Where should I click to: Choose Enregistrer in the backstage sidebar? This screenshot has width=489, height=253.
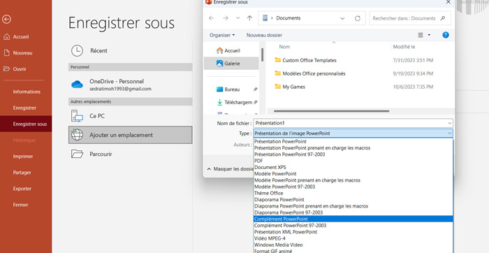point(24,108)
